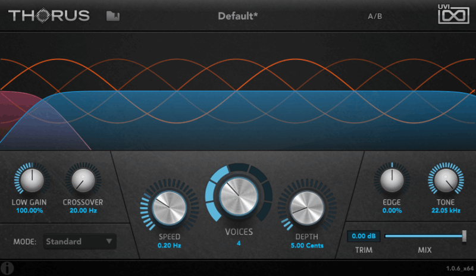This screenshot has width=476, height=276.
Task: Click the Mix slider track
Action: click(x=422, y=236)
